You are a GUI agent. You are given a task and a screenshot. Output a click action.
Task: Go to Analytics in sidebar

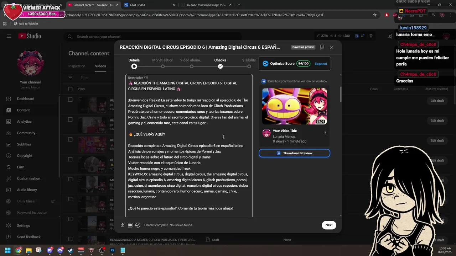click(24, 122)
